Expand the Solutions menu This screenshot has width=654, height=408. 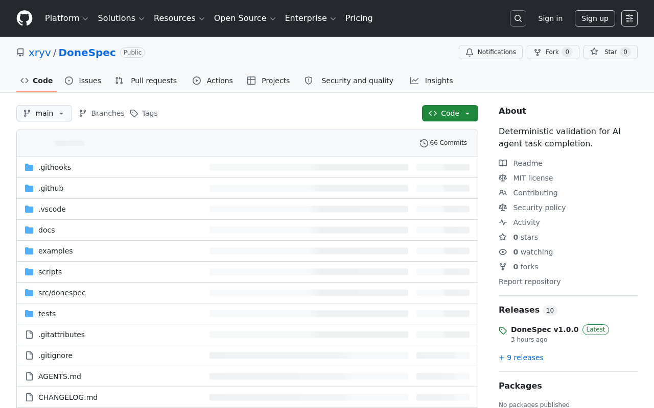(121, 18)
